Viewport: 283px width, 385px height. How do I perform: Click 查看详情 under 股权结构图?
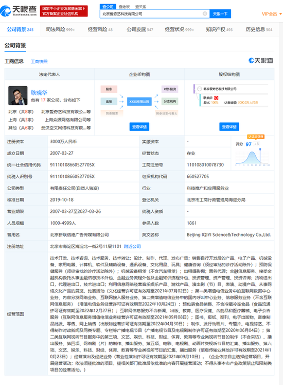coord(229,127)
